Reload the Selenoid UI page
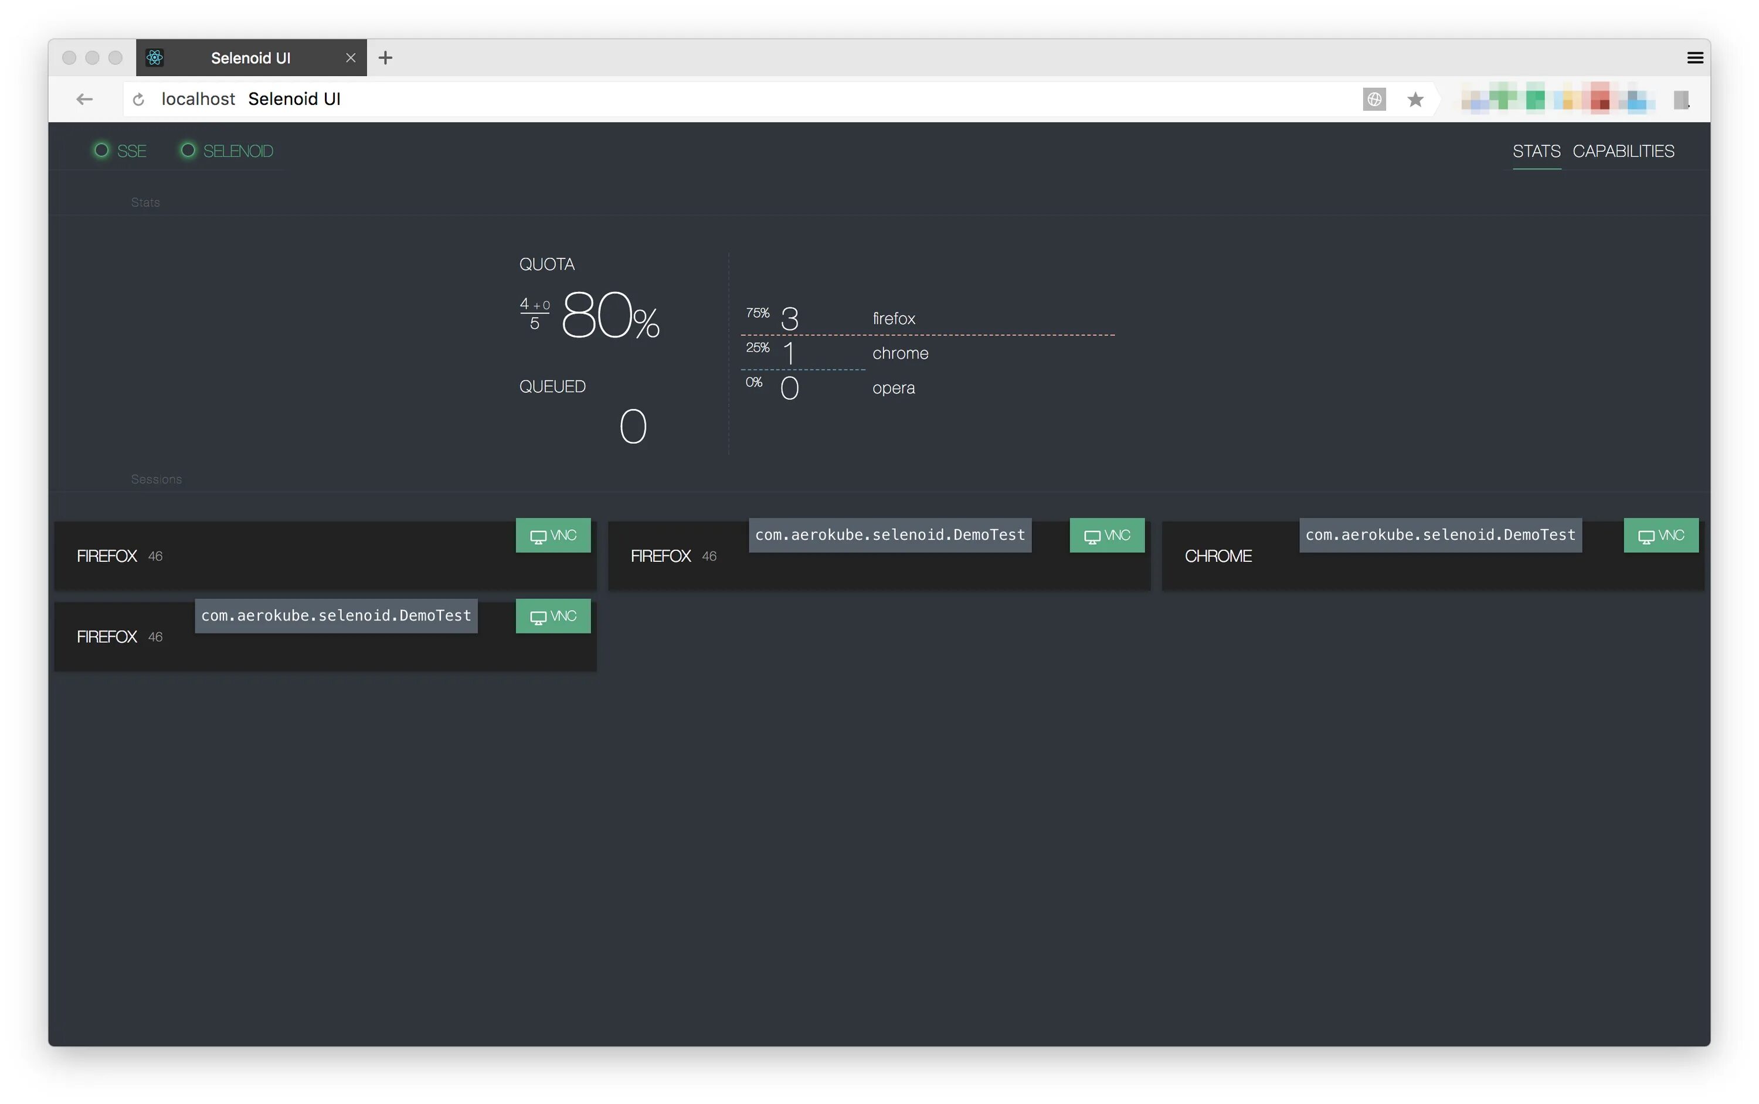Viewport: 1759px width, 1104px height. tap(138, 99)
